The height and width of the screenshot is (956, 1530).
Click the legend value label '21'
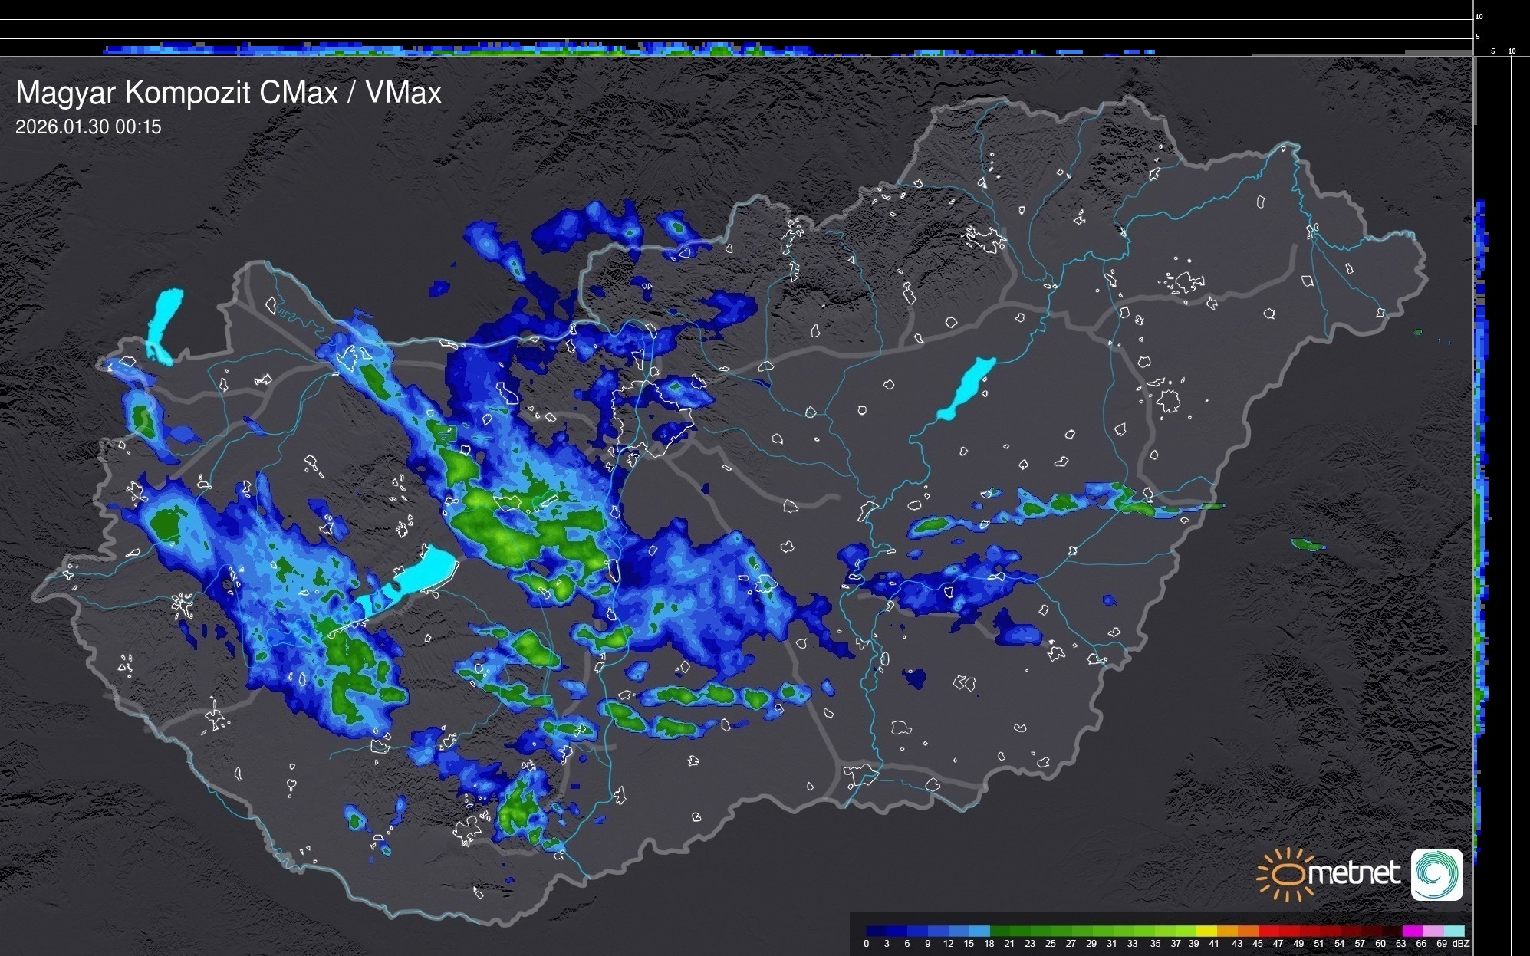(1009, 944)
